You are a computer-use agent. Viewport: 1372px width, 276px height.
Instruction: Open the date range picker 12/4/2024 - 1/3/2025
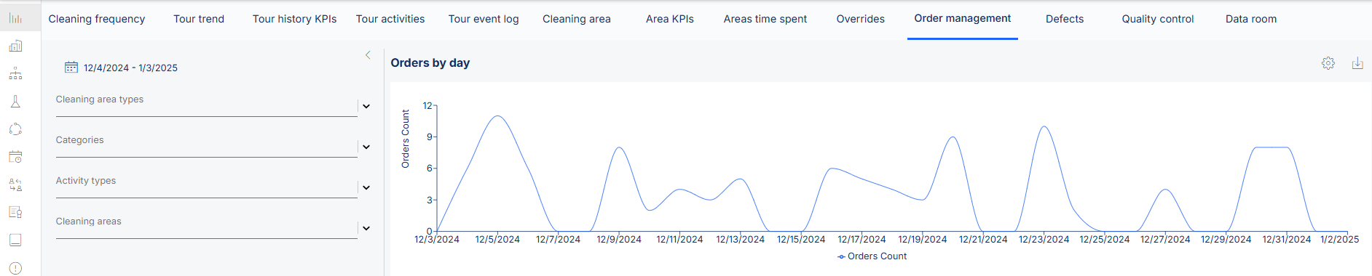(121, 68)
